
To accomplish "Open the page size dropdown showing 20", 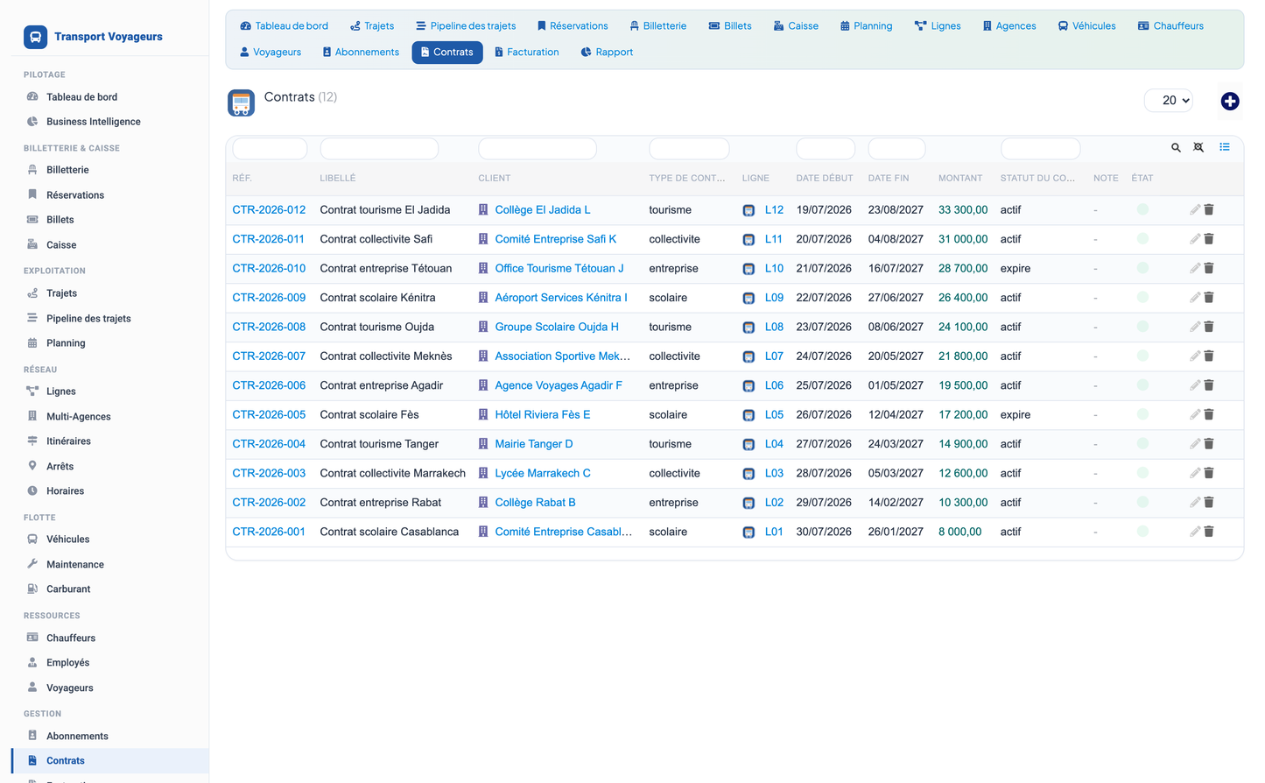I will click(1169, 101).
